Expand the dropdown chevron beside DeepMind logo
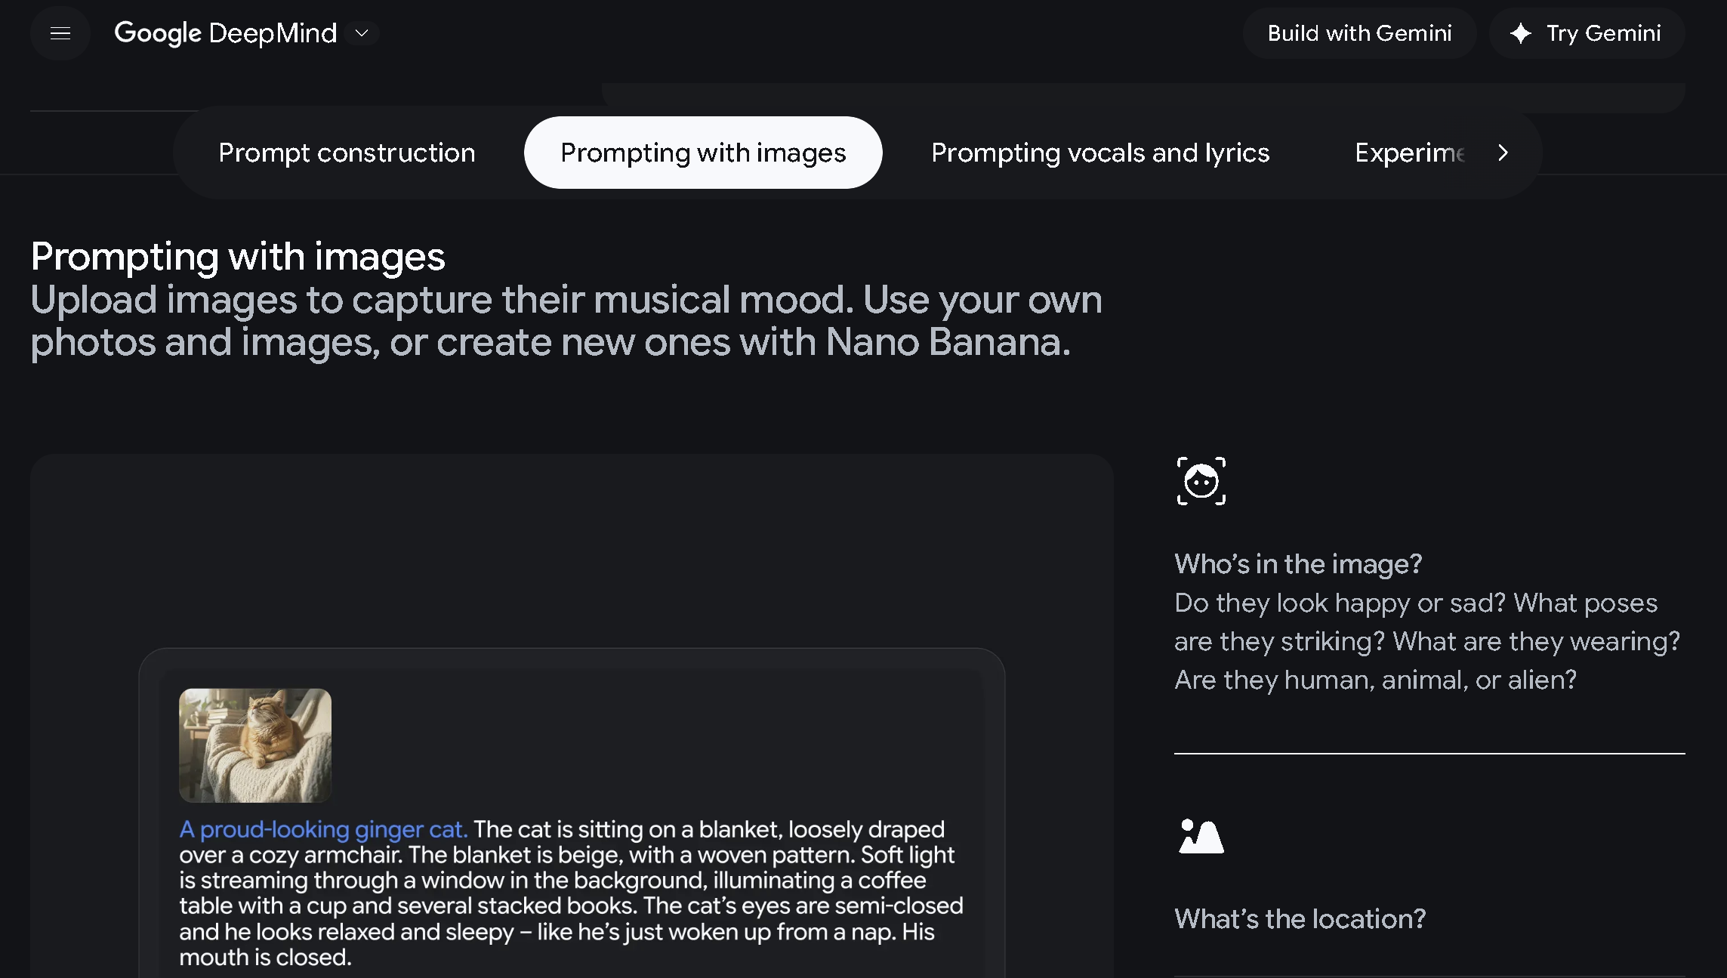Viewport: 1727px width, 978px height. [x=362, y=33]
